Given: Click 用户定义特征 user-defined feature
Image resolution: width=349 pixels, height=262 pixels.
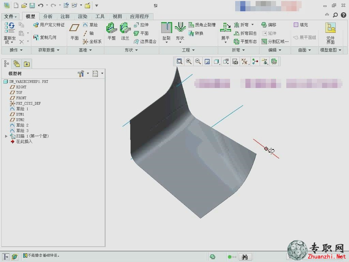Looking at the screenshot, I should [x=49, y=25].
